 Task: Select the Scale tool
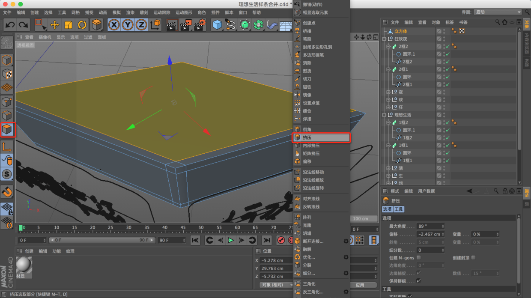tap(68, 25)
